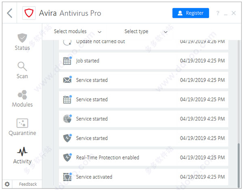
Task: Switch to the Status tab label
Action: point(22,48)
